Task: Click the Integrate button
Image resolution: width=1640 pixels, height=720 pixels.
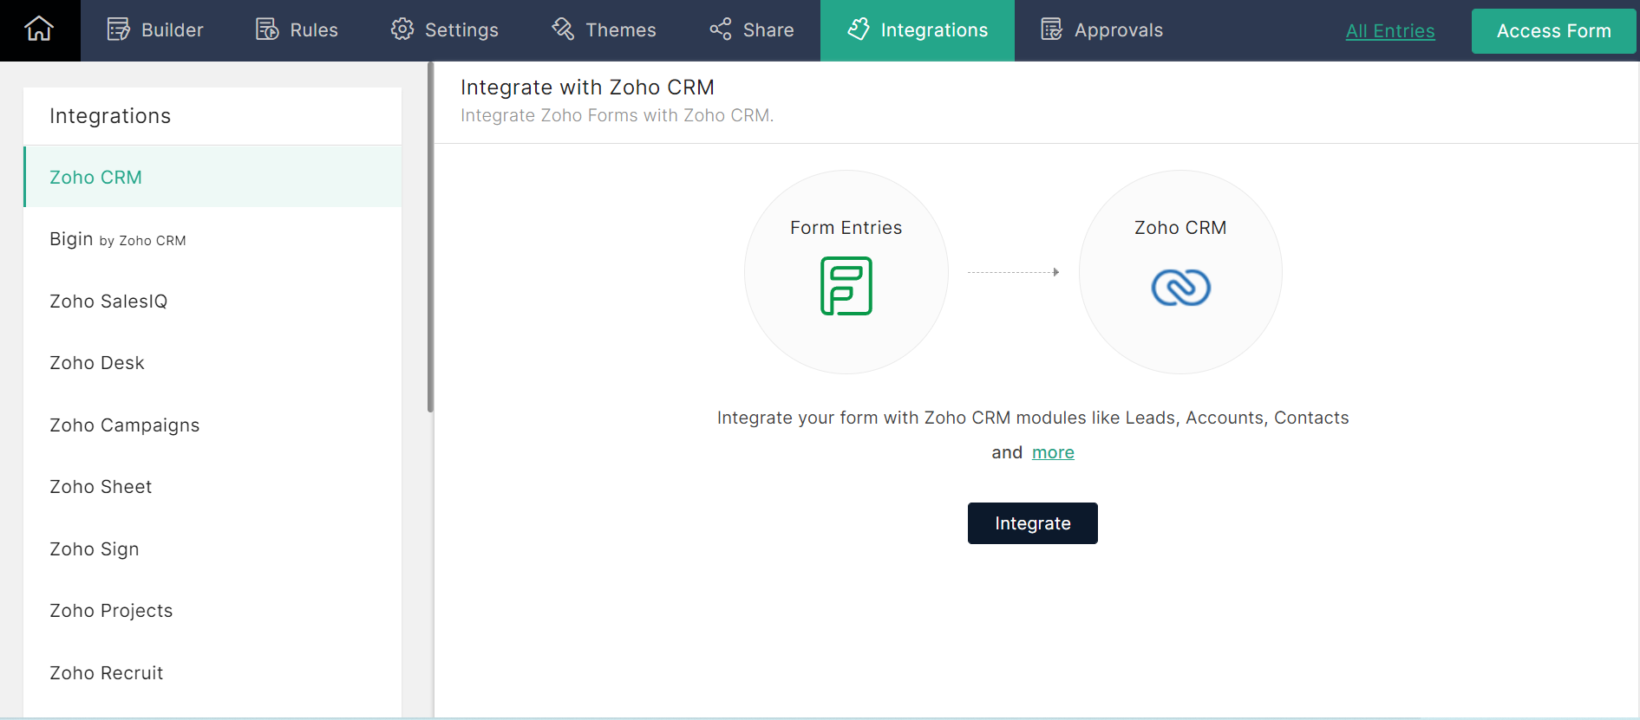Action: (1033, 523)
